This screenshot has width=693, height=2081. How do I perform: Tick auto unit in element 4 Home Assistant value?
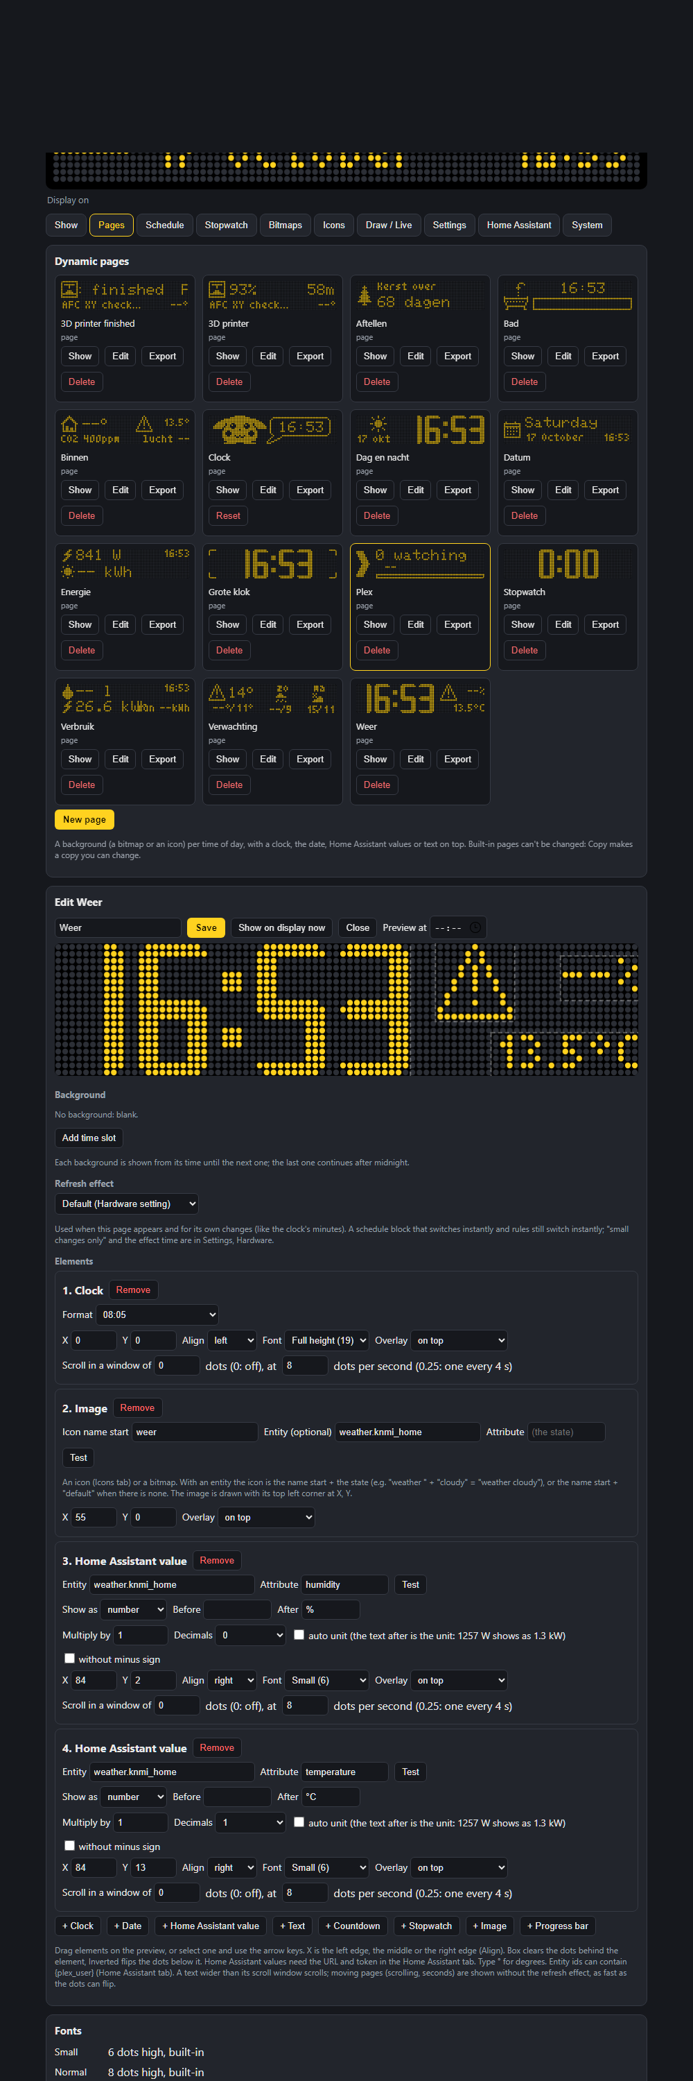click(299, 1822)
